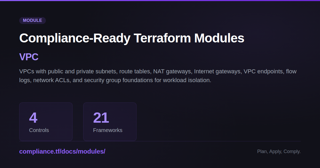Click the number 21 above Frameworks
This screenshot has width=320, height=168.
point(101,118)
